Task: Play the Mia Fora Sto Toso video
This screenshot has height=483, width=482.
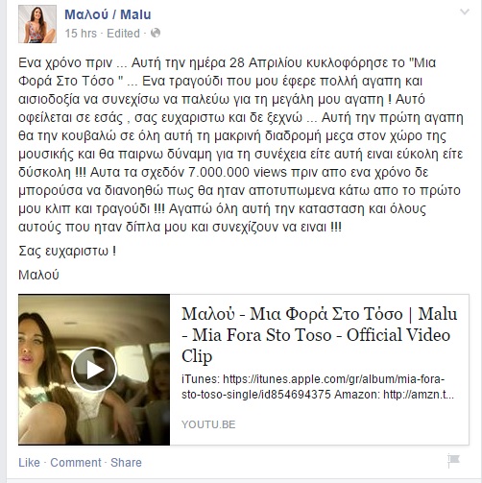Action: [x=94, y=370]
